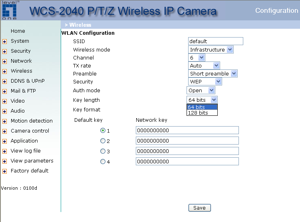Open the Wireless mode dropdown

click(x=211, y=50)
